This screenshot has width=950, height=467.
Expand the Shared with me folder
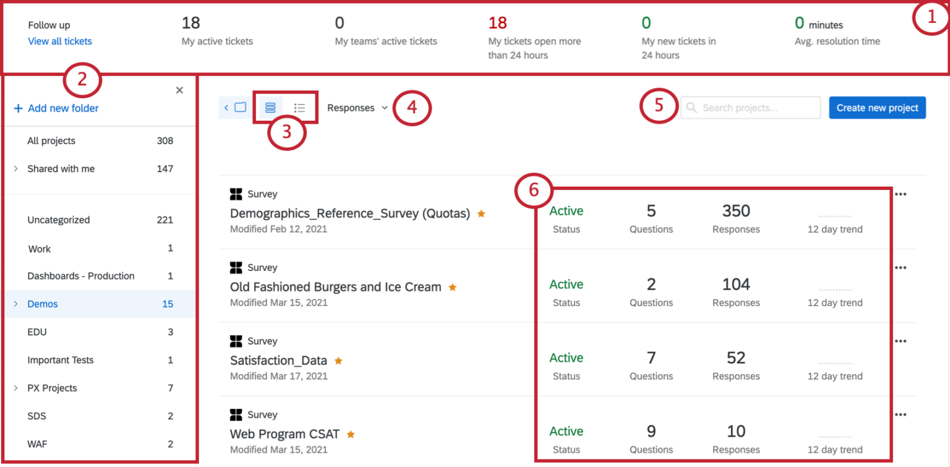(x=15, y=168)
